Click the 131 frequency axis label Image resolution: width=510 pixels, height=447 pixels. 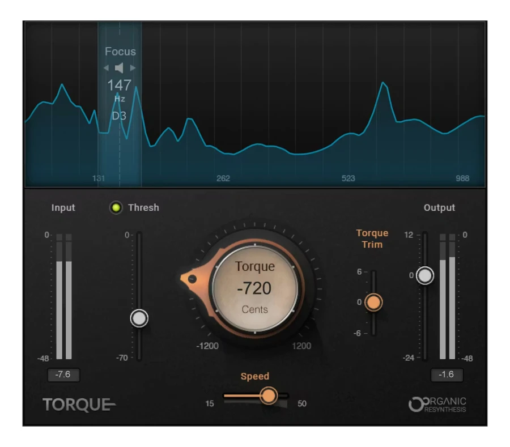click(x=99, y=178)
